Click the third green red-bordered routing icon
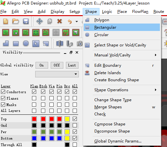This screenshot has height=147, width=167. coord(26,32)
